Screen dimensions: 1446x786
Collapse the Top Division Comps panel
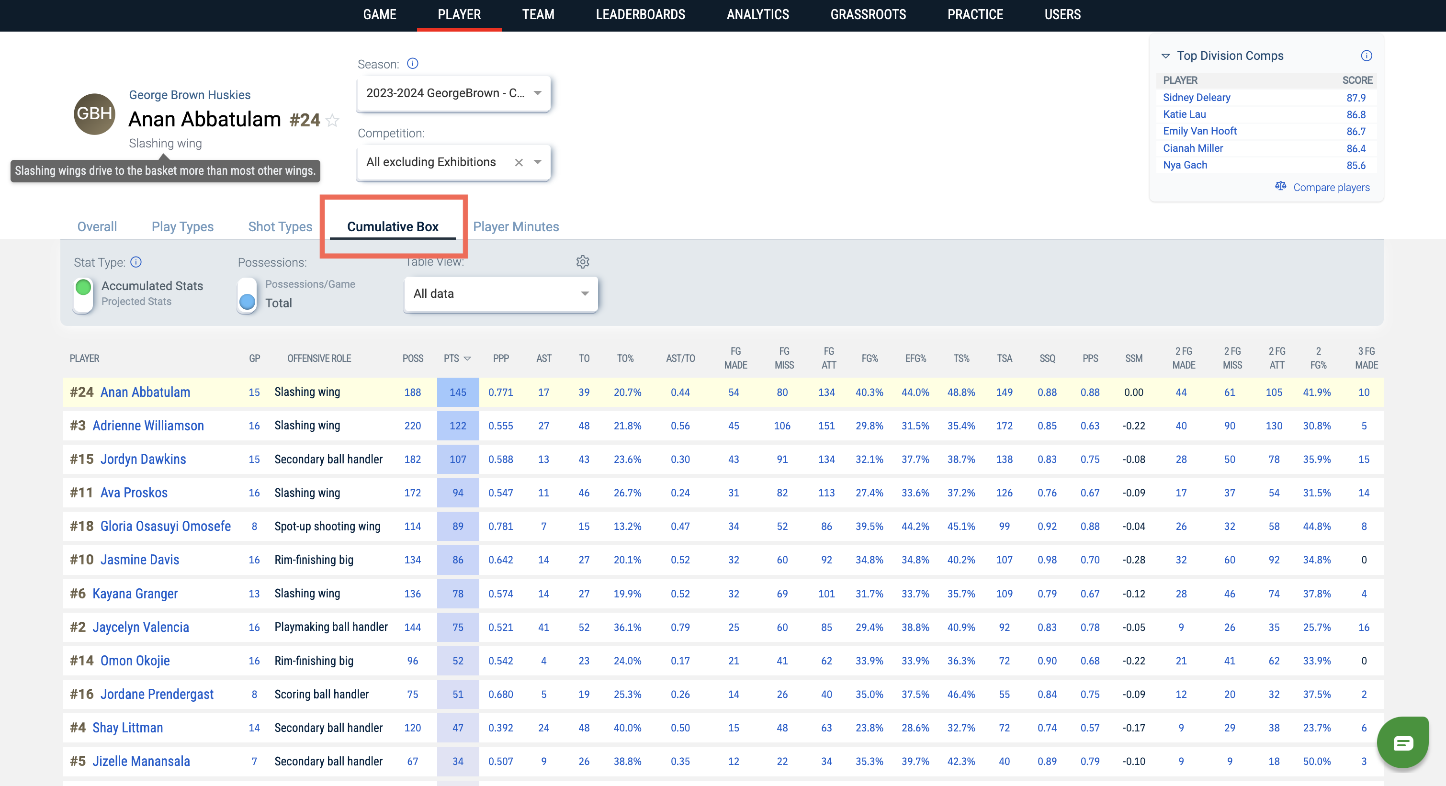(x=1165, y=56)
